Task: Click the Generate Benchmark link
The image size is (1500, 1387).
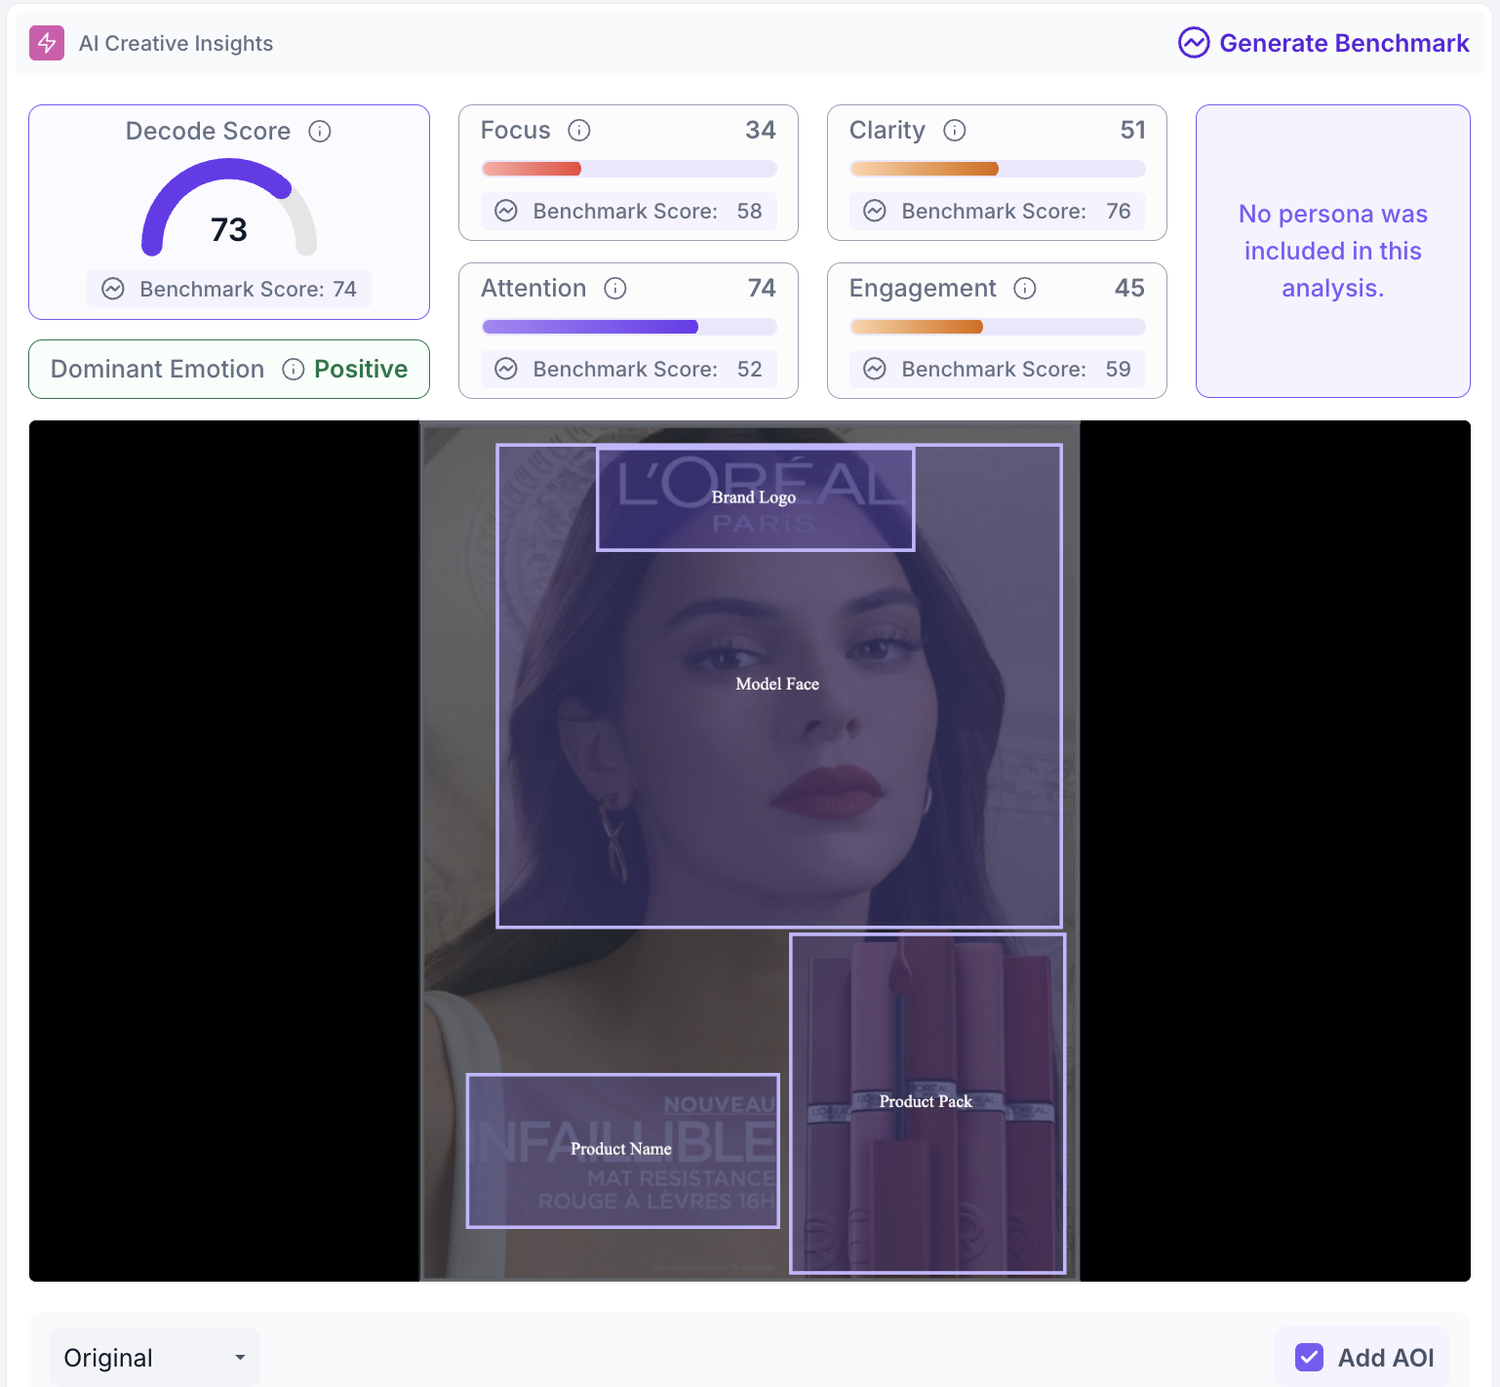Action: (1323, 43)
